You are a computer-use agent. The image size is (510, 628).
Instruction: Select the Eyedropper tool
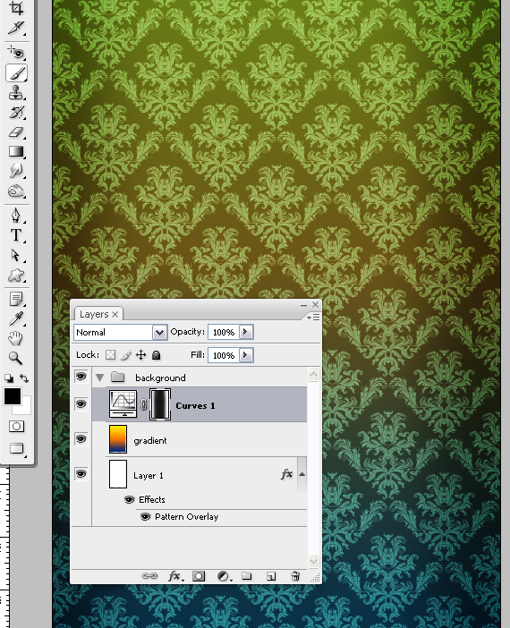16,319
